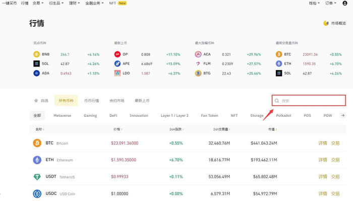Select the Polkadot category filter
The image size is (353, 201).
point(283,115)
